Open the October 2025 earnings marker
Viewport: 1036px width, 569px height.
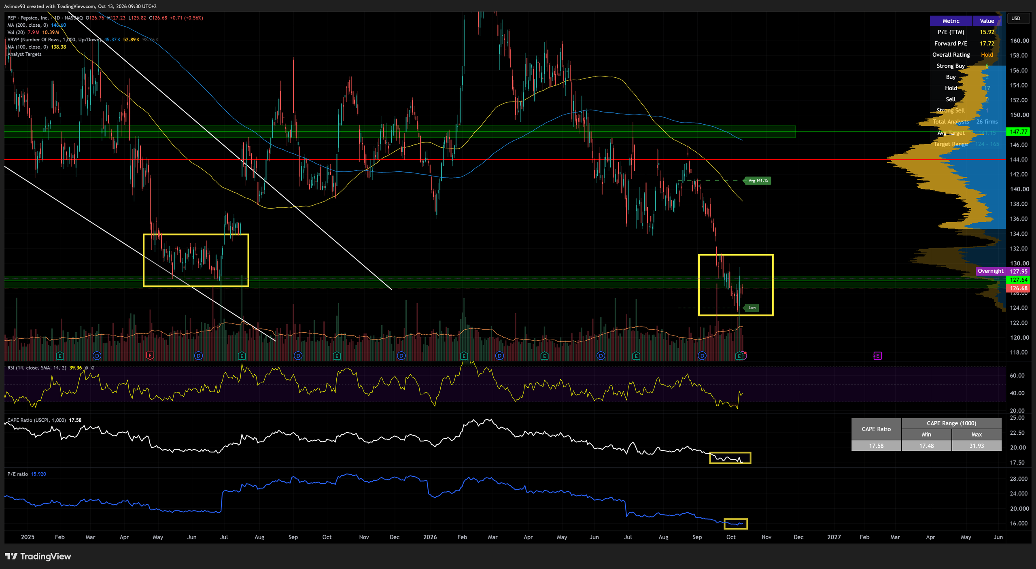click(337, 356)
